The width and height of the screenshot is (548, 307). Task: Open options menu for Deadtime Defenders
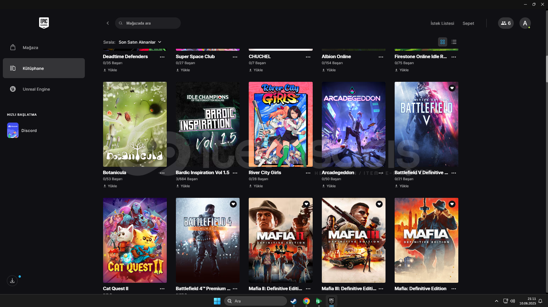pyautogui.click(x=162, y=57)
